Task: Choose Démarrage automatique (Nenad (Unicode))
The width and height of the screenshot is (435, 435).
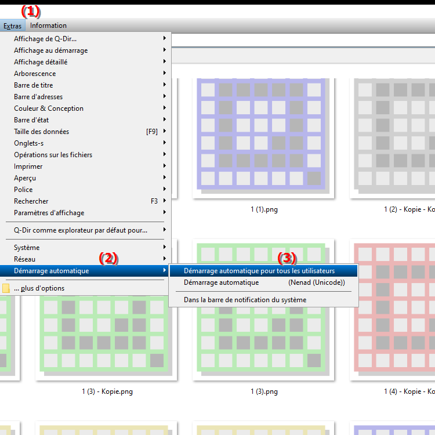Action: click(263, 282)
